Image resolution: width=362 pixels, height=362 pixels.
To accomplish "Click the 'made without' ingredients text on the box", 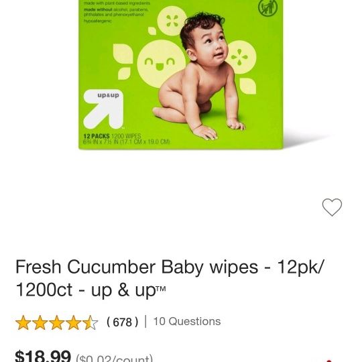I will [116, 12].
